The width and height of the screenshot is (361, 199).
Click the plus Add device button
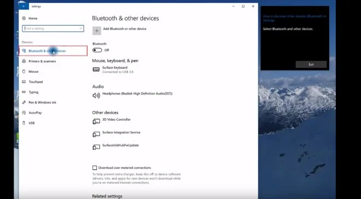coord(97,31)
